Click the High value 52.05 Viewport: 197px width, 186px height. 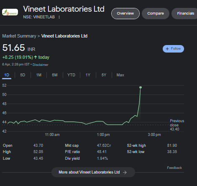pyautogui.click(x=38, y=152)
